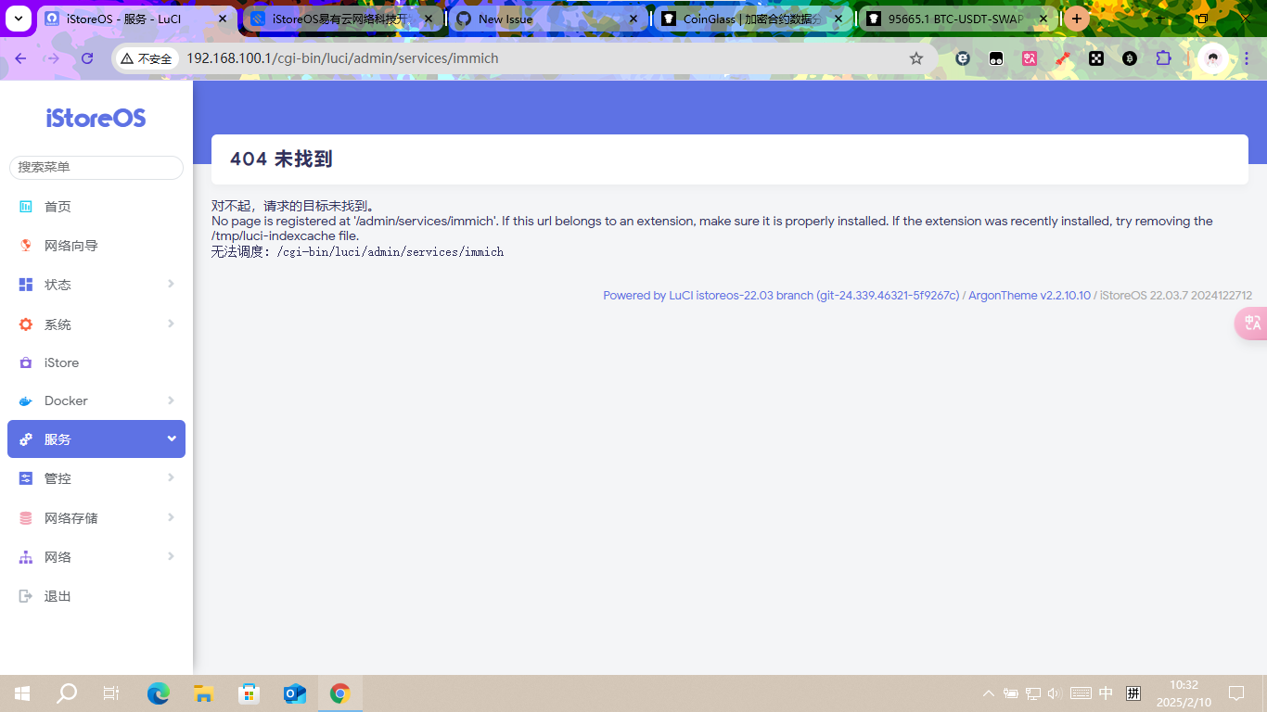Image resolution: width=1267 pixels, height=712 pixels.
Task: Open the browser Extensions puzzle icon
Action: [x=1163, y=58]
